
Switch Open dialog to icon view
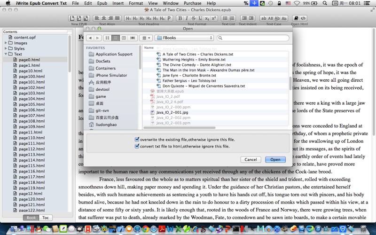click(x=108, y=38)
